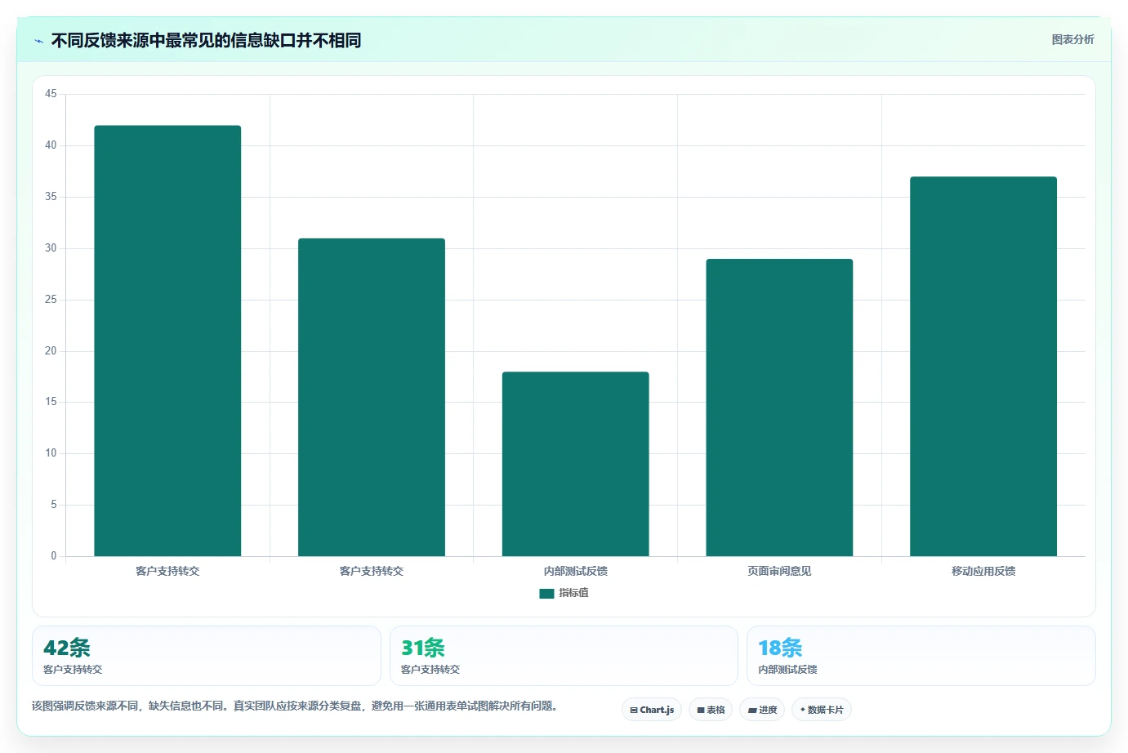Click the chart title 不同反馈来源中最常见的信息缺口并不相同
This screenshot has width=1128, height=753.
pyautogui.click(x=206, y=40)
